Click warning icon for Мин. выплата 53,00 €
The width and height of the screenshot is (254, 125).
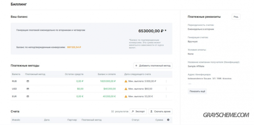(x=126, y=96)
